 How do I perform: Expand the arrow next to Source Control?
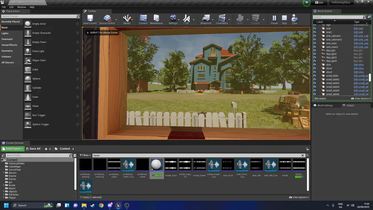click(116, 20)
